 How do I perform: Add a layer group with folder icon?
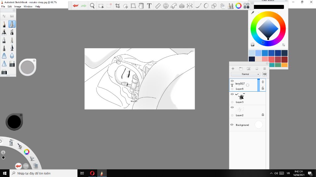pos(241,69)
